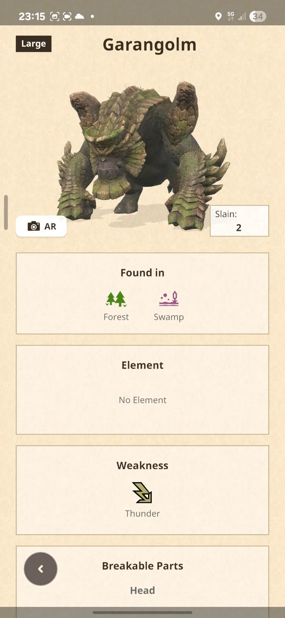Tap the round back arrow button
The image size is (285, 618).
41,569
